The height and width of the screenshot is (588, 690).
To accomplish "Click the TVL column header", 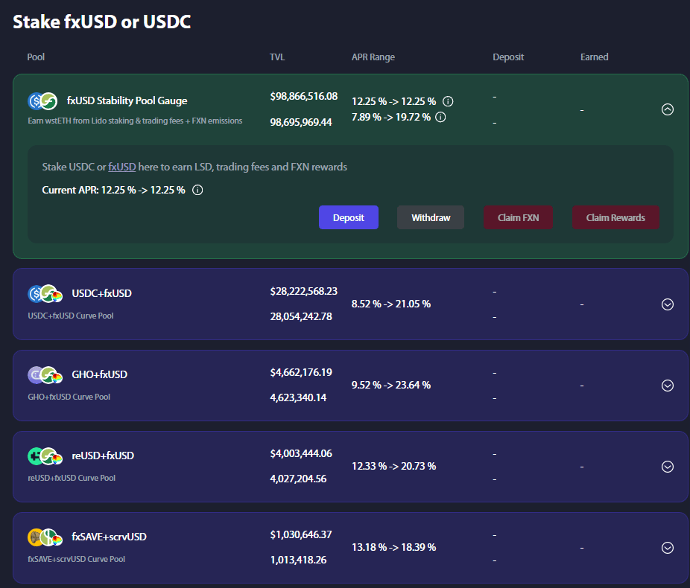I will [277, 57].
